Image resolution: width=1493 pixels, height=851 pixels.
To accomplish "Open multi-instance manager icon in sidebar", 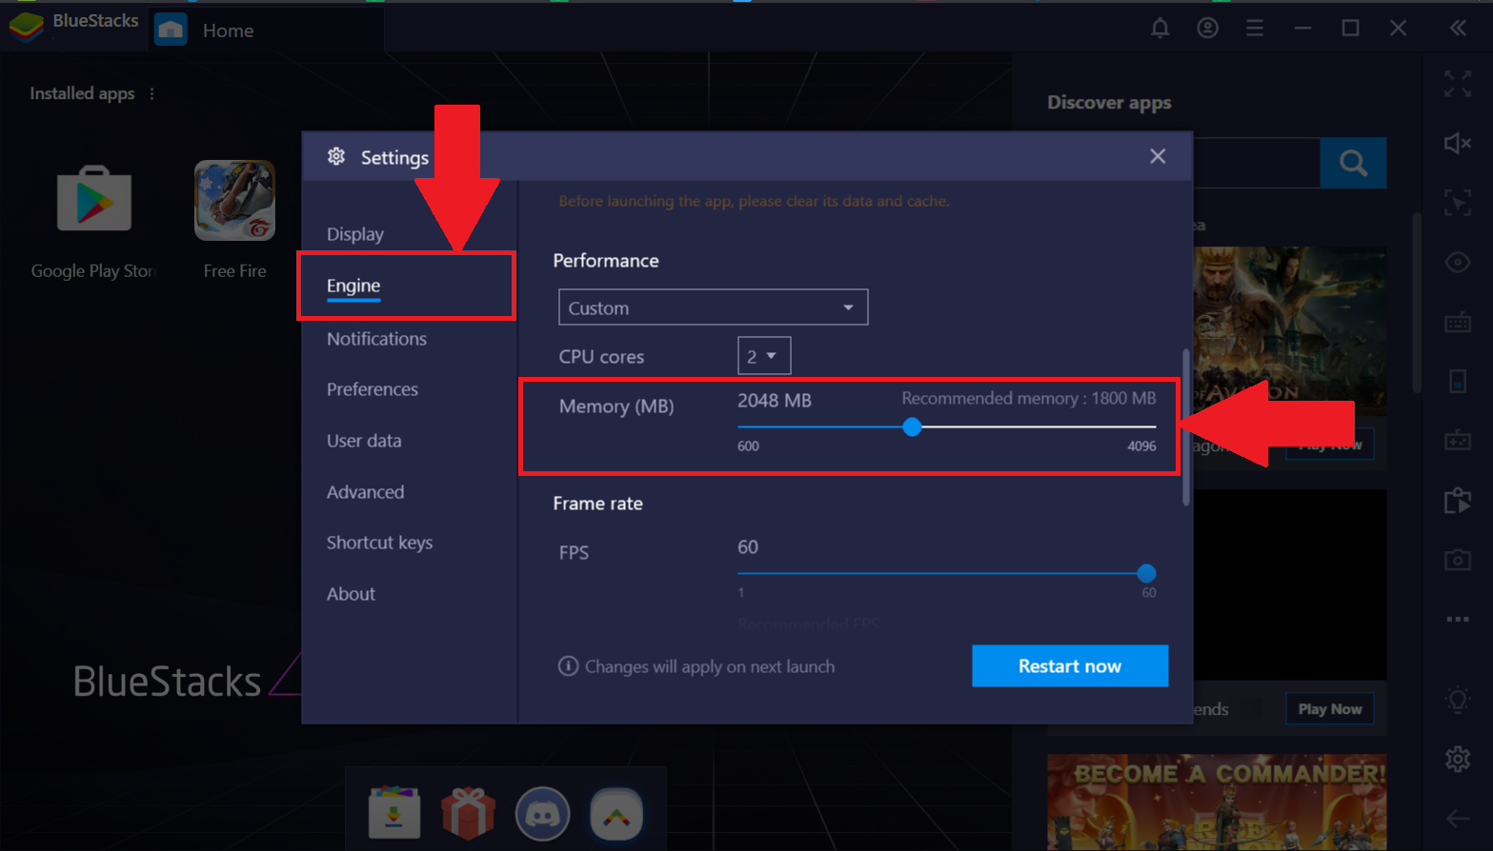I will coord(1458,500).
